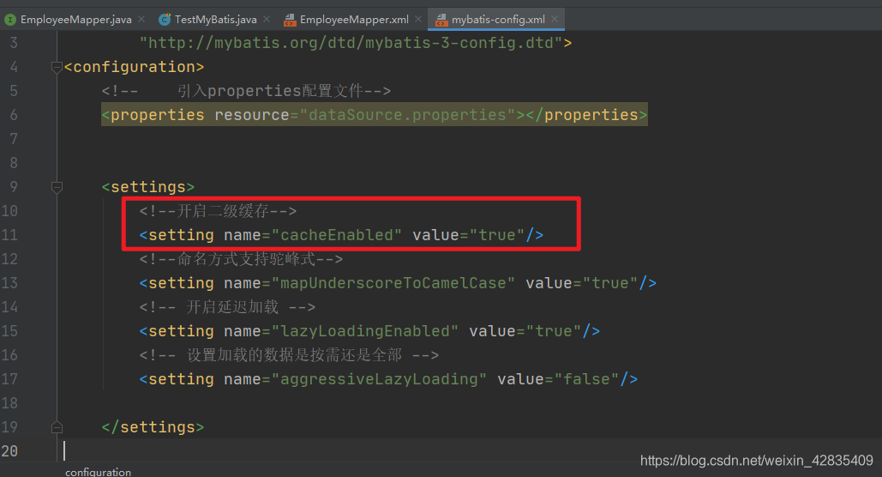
Task: Click the EmployeeMapper.xml file icon
Action: [x=290, y=21]
